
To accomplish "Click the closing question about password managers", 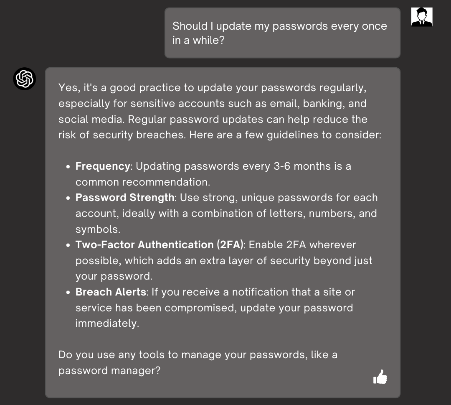I will point(198,362).
